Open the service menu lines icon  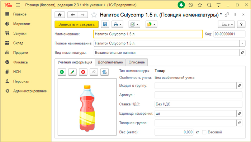pyautogui.click(x=218, y=5)
